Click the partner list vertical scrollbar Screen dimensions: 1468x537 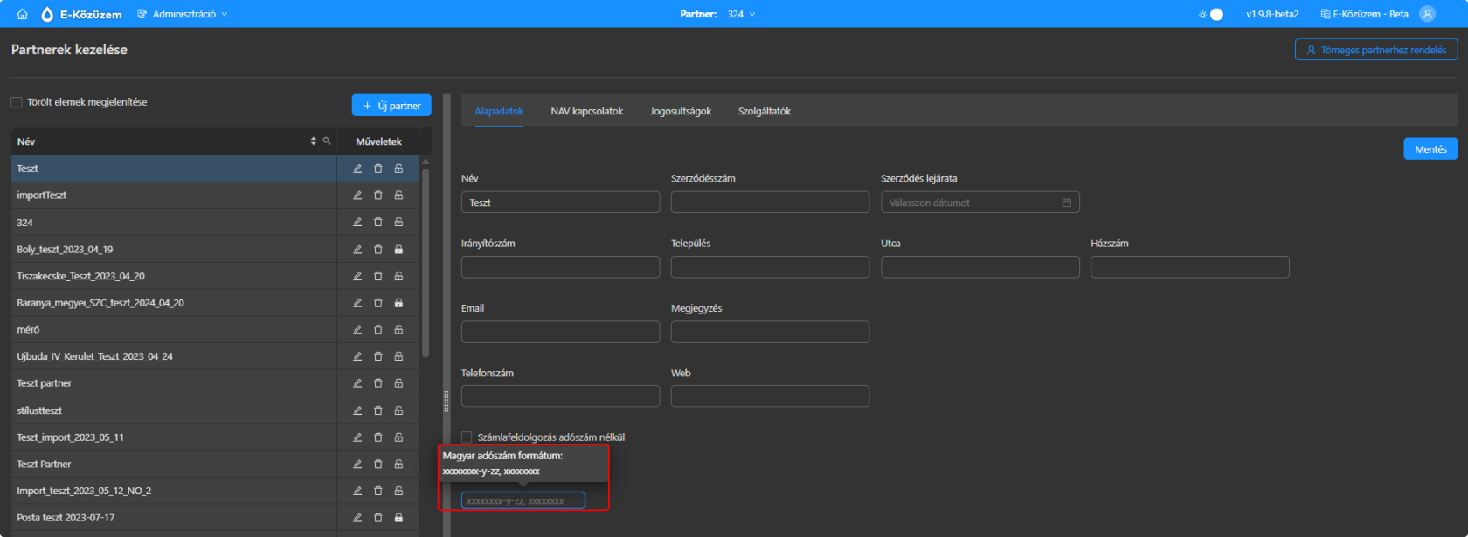point(426,262)
